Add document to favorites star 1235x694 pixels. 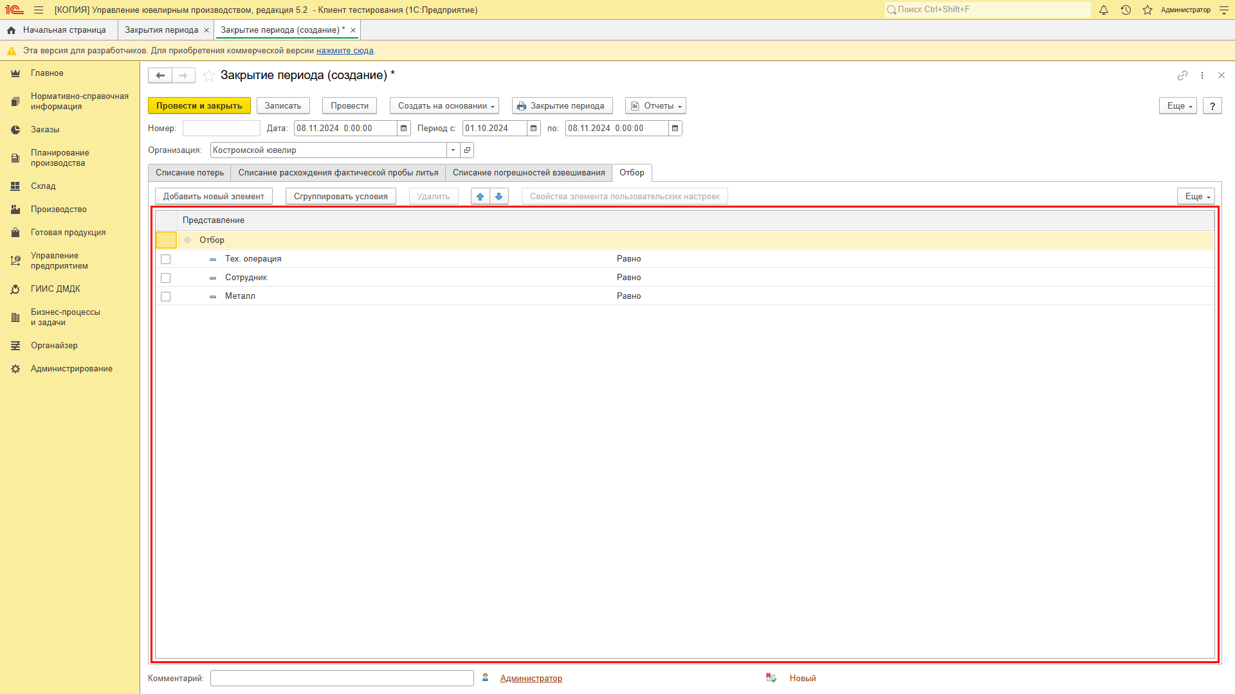pyautogui.click(x=209, y=75)
